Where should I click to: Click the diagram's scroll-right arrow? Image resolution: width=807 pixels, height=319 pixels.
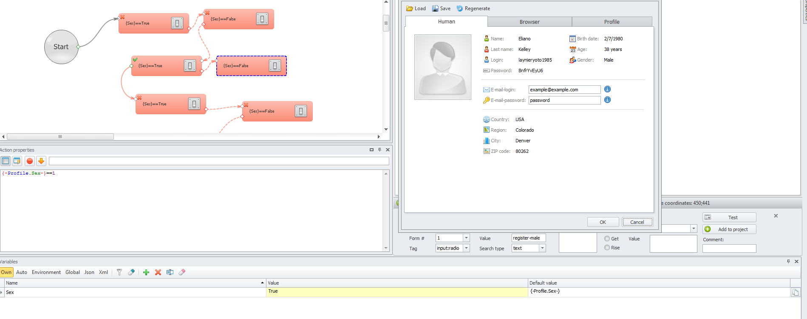point(379,137)
